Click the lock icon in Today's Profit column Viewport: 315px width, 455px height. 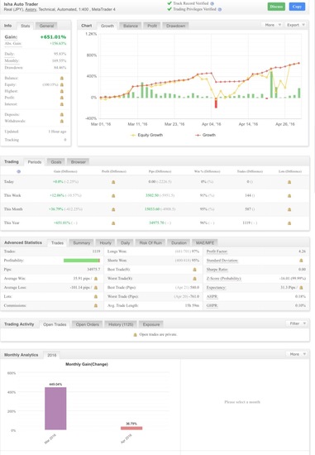[113, 182]
